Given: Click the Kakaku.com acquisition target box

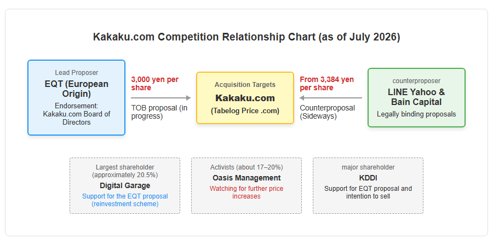Looking at the screenshot, I should pyautogui.click(x=245, y=98).
